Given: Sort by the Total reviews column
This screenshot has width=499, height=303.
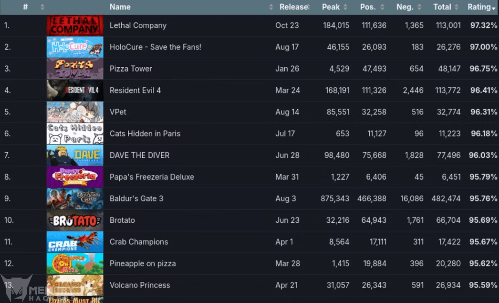Looking at the screenshot, I should 442,7.
